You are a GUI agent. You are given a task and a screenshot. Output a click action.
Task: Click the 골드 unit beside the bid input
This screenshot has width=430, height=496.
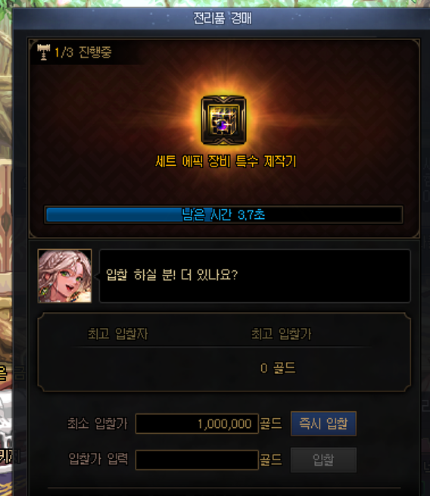271,460
